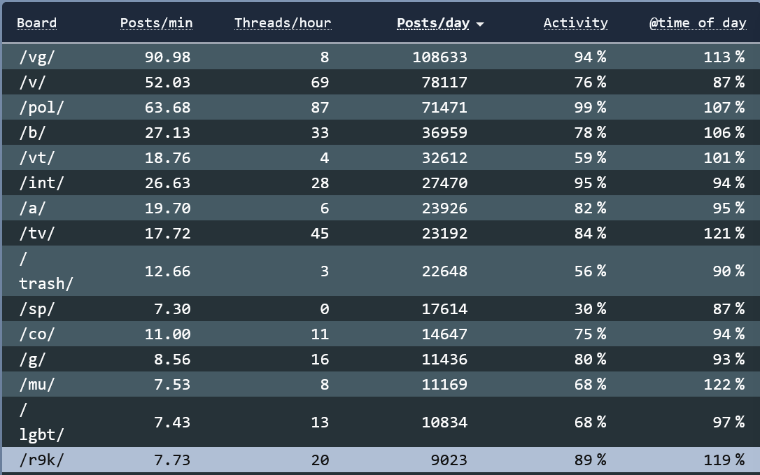Select the /sp/ board name
This screenshot has width=760, height=475.
[x=37, y=309]
